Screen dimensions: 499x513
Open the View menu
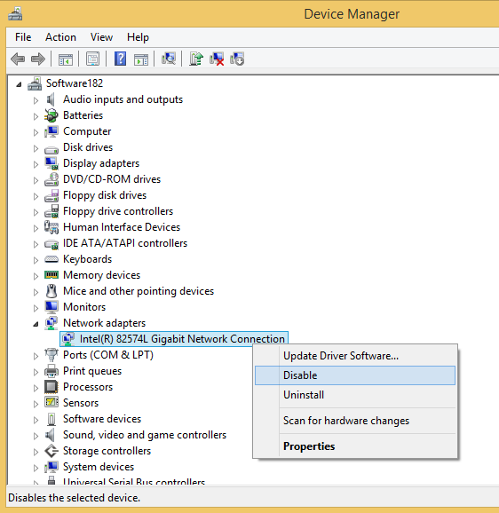click(101, 37)
